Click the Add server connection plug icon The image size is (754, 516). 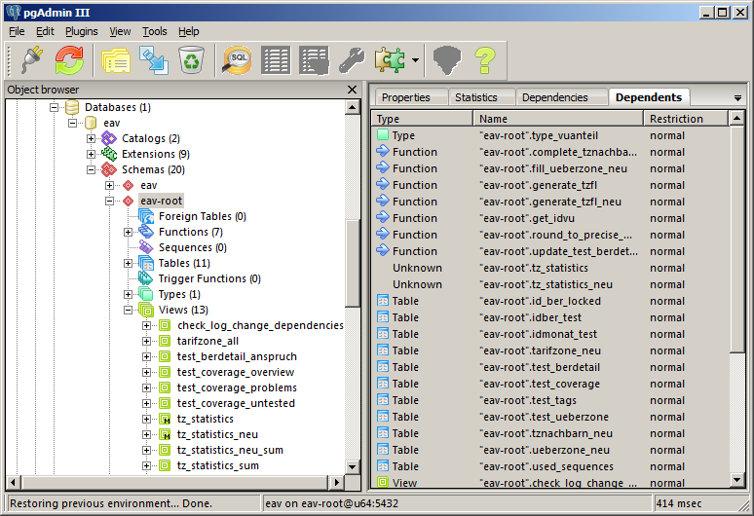click(28, 60)
